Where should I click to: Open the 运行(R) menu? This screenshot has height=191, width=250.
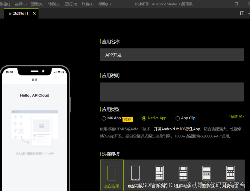(x=71, y=4)
